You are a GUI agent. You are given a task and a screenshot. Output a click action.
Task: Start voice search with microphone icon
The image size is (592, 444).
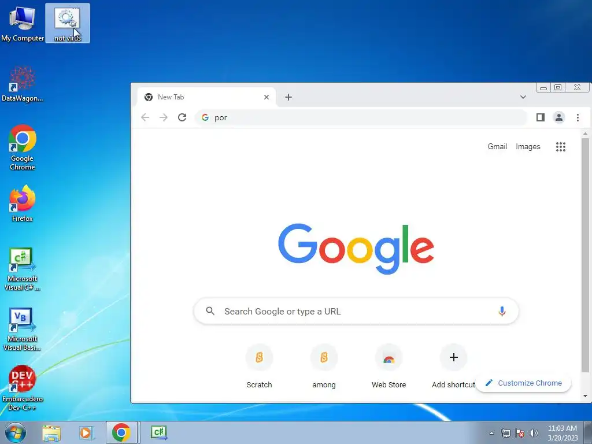(502, 311)
